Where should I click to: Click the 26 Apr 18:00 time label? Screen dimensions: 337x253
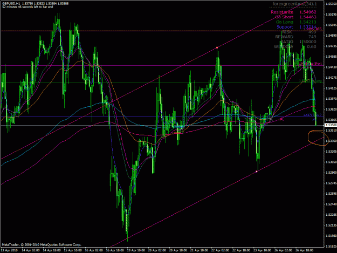click(x=304, y=250)
